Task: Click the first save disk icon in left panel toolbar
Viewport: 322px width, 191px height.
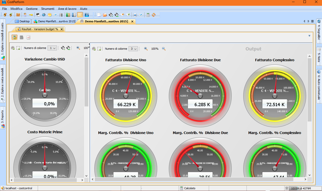Action: point(63,48)
